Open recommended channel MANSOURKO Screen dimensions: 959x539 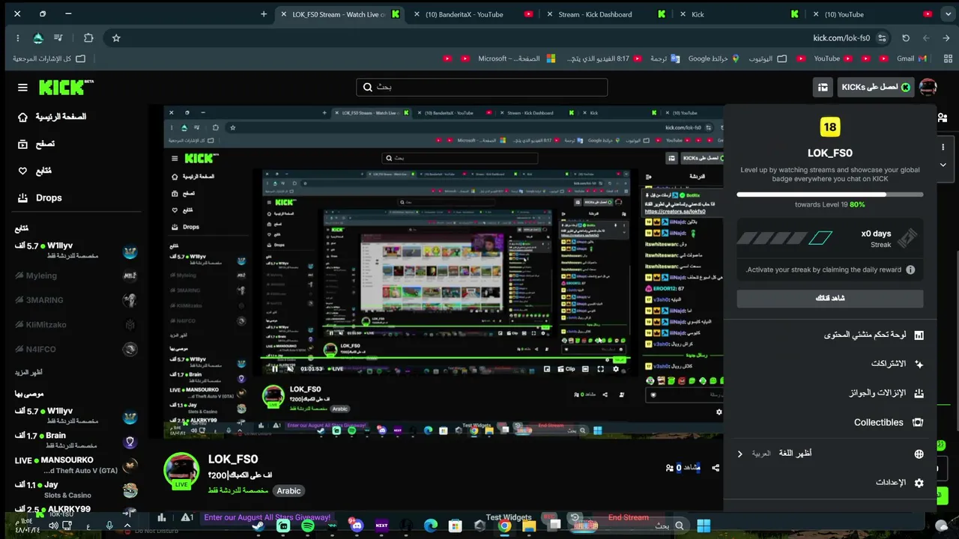tap(76, 465)
